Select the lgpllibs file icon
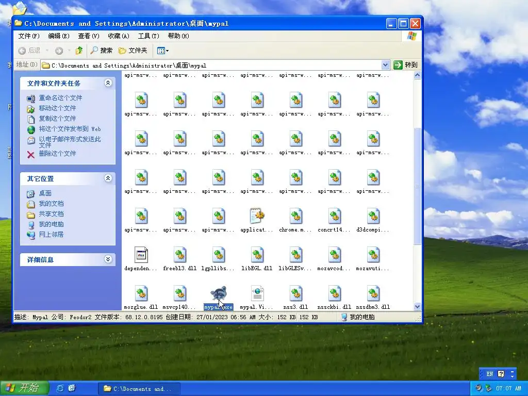Viewport: 528px width, 396px height. point(219,255)
